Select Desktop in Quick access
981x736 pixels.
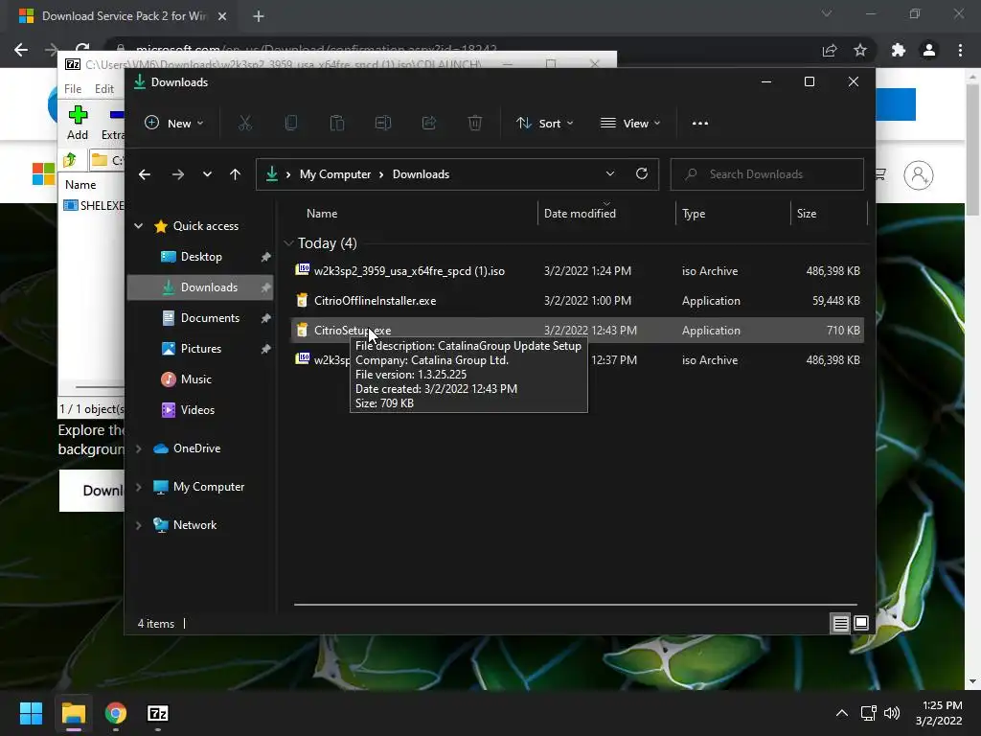click(x=200, y=257)
